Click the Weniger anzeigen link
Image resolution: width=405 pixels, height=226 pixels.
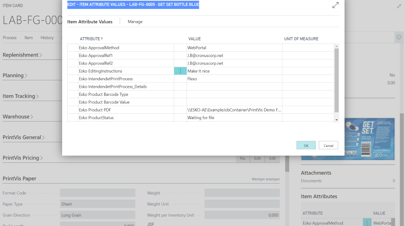click(266, 179)
